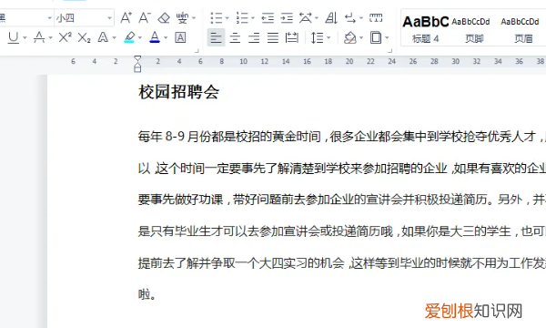Click the text effects outlined A icon
This screenshot has width=546, height=328.
103,37
